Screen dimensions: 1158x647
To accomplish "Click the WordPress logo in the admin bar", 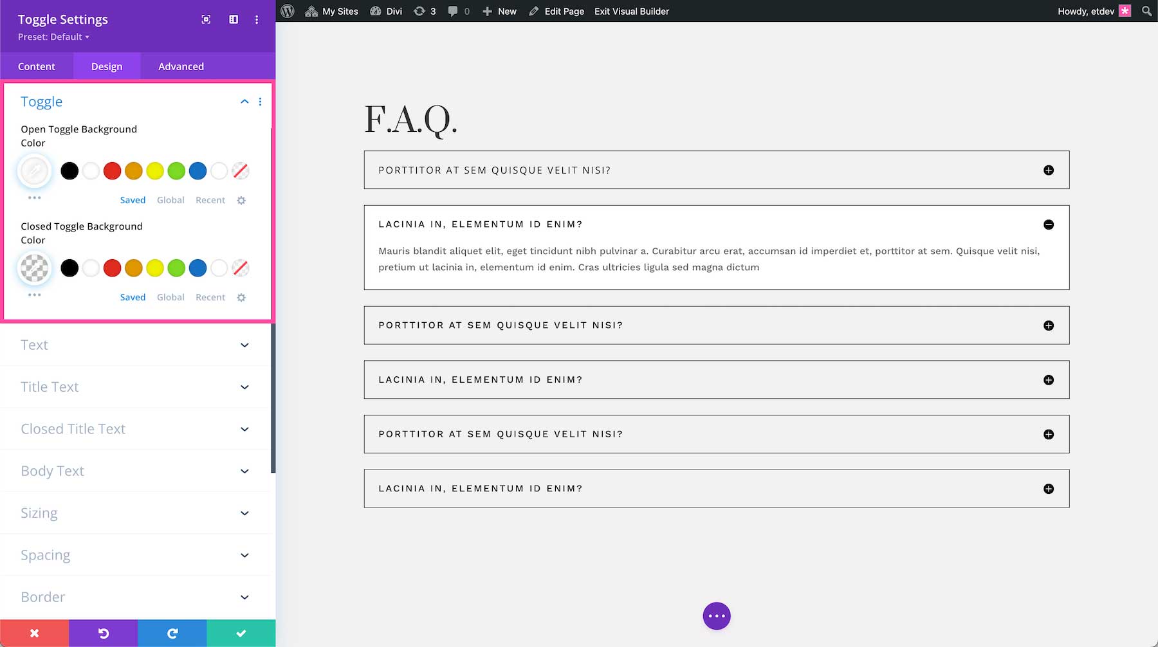I will click(x=287, y=11).
